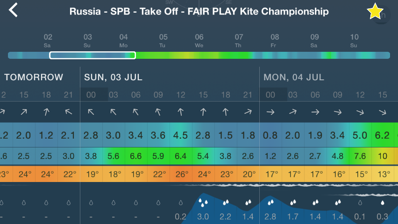The height and width of the screenshot is (224, 398).
Task: Open the SUN, 03 JUL header
Action: tap(113, 77)
